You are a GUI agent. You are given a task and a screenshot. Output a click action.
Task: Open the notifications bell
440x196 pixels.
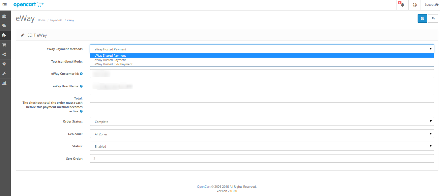pos(402,5)
